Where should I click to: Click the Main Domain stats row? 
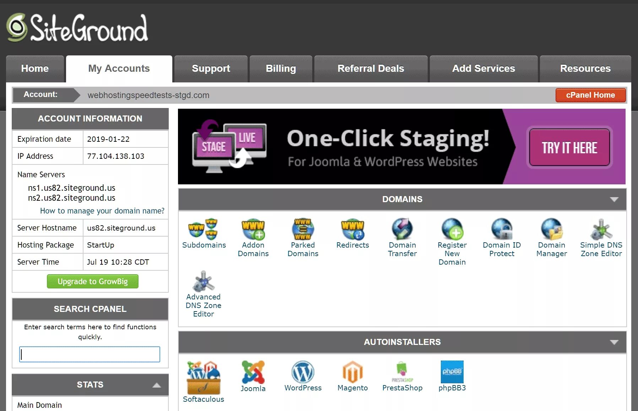click(90, 405)
